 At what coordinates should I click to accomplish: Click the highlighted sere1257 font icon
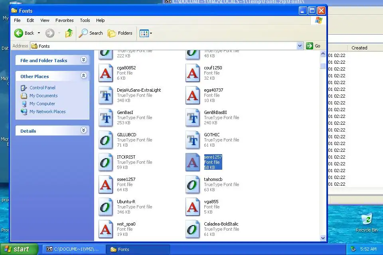tap(192, 162)
